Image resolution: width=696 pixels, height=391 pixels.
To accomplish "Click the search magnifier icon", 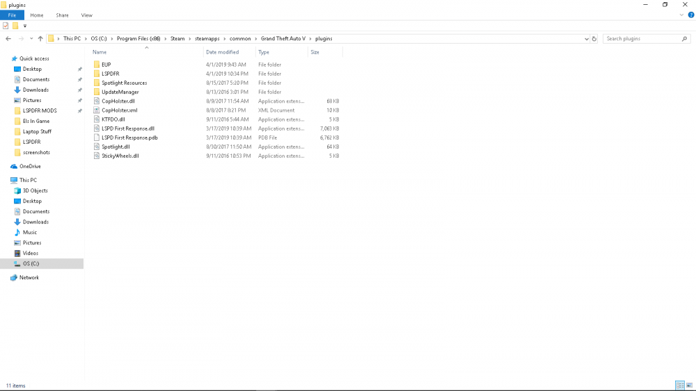I will 684,38.
